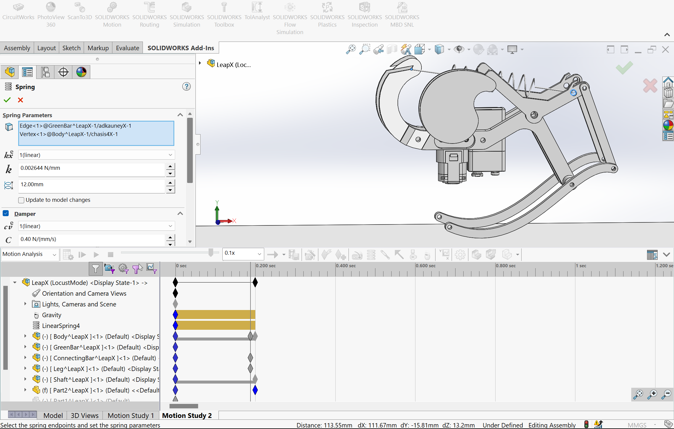This screenshot has height=429, width=674.
Task: Click the Calculate motion study icon
Action: tap(68, 255)
